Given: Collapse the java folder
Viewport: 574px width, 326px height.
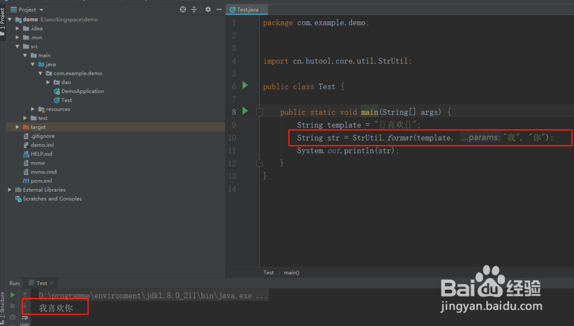Looking at the screenshot, I should click(33, 64).
